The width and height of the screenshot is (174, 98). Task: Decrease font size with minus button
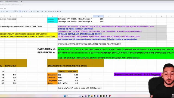[x=13, y=11]
